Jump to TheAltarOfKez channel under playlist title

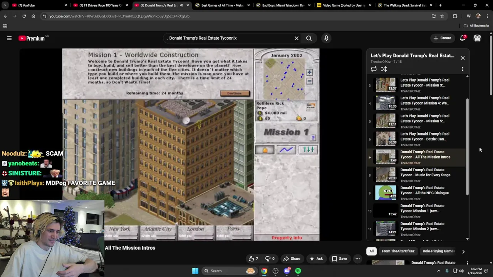click(x=381, y=62)
